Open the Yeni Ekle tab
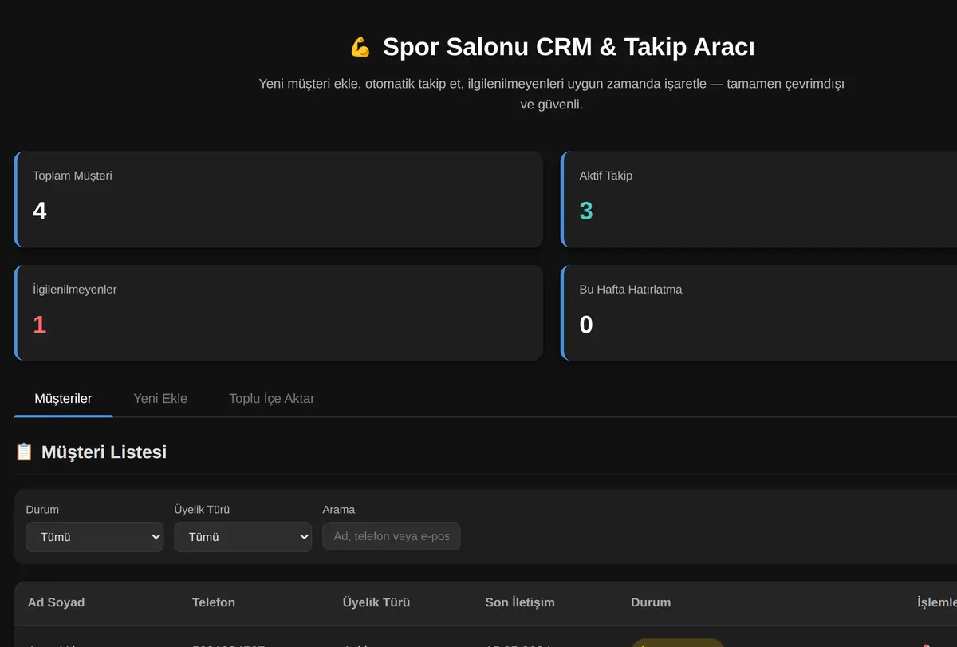This screenshot has height=647, width=957. (x=160, y=399)
